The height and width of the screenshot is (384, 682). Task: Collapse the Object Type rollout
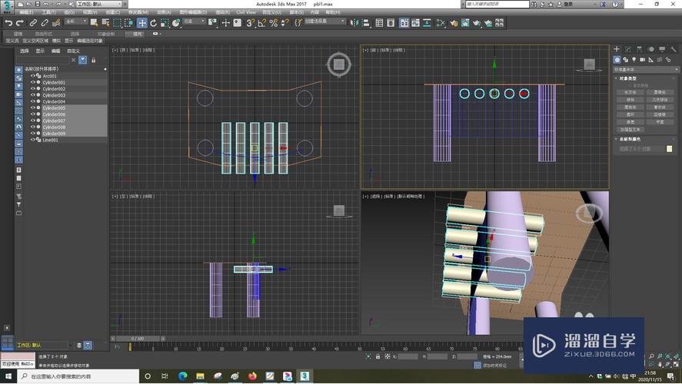(x=627, y=78)
